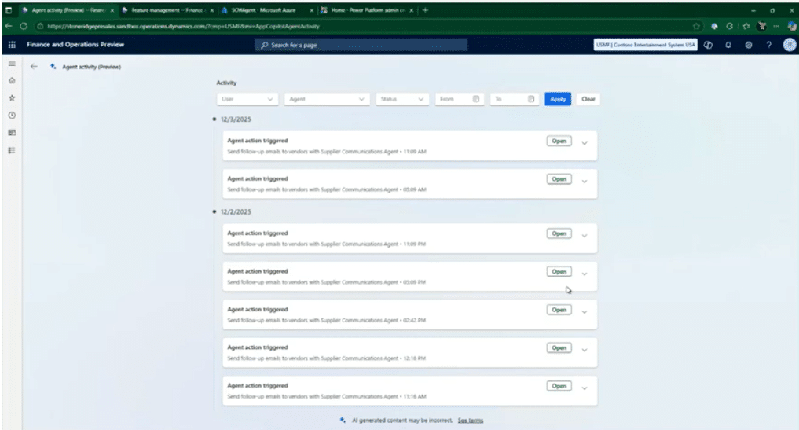Open Help question mark icon

[x=768, y=45]
